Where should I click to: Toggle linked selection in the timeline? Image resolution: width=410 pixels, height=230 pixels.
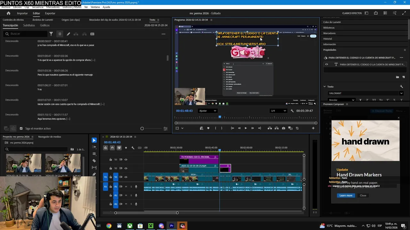pos(119,148)
